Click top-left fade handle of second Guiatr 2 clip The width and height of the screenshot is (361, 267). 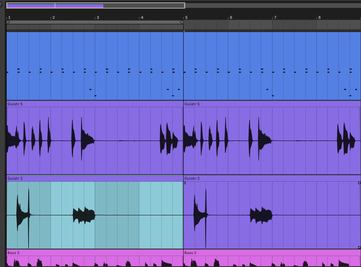point(184,183)
